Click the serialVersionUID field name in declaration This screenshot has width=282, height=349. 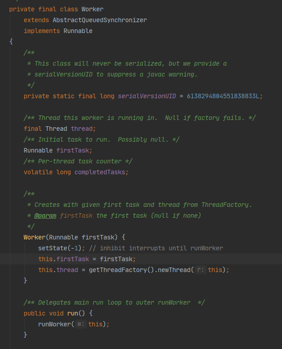pos(147,96)
